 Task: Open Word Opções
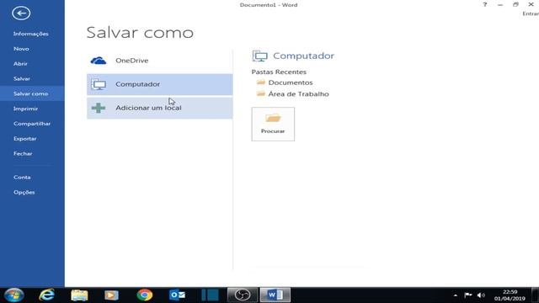pos(24,193)
